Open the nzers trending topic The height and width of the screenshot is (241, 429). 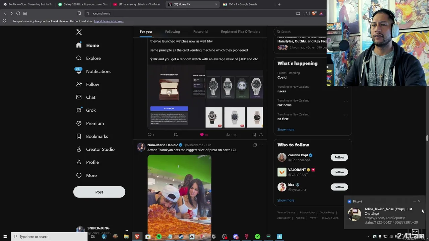pyautogui.click(x=282, y=91)
